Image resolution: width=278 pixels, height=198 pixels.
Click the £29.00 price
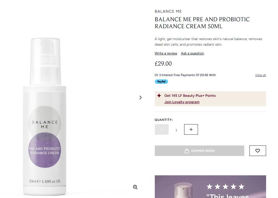pyautogui.click(x=163, y=64)
